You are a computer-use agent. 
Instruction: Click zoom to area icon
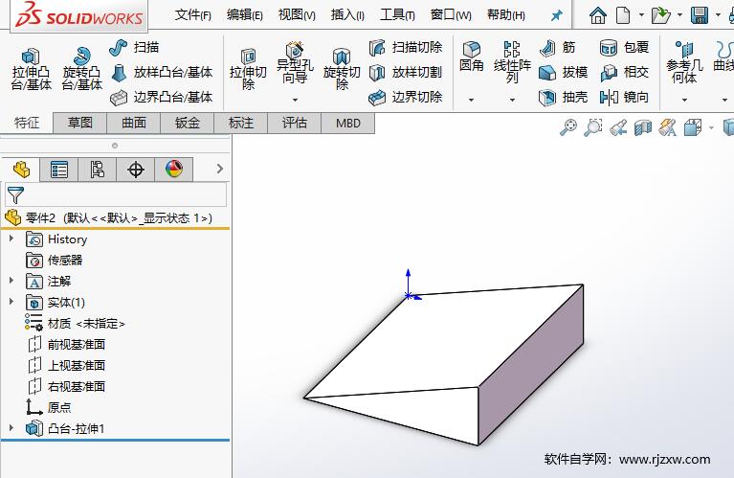592,127
